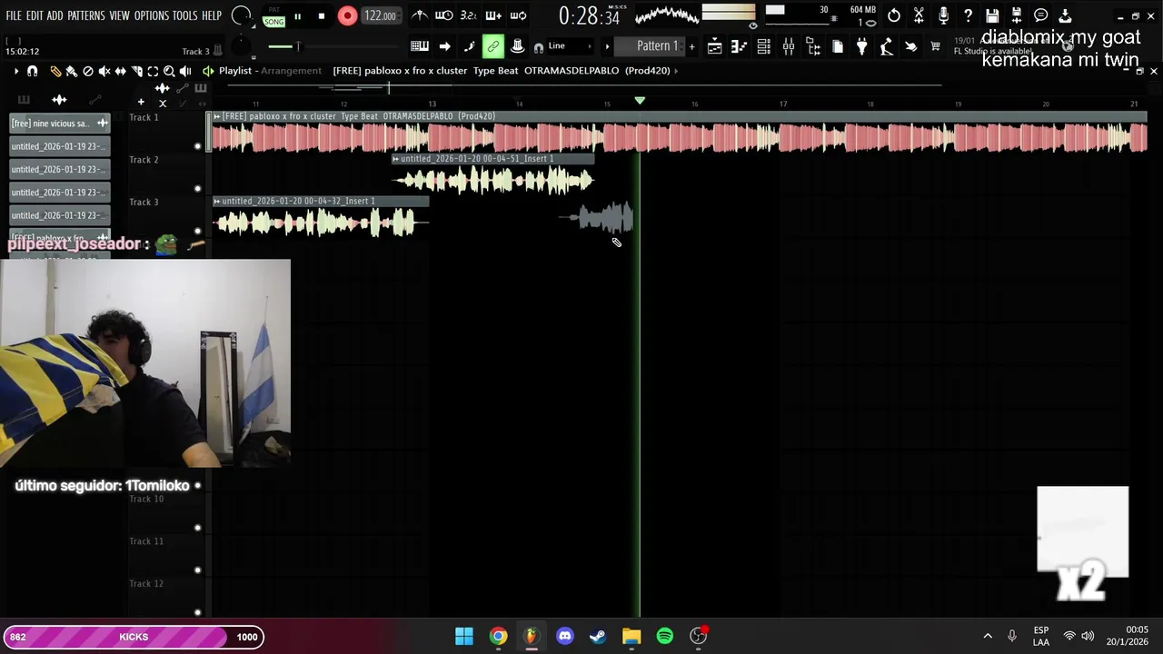Image resolution: width=1163 pixels, height=654 pixels.
Task: Open the content library cart icon
Action: tap(935, 46)
